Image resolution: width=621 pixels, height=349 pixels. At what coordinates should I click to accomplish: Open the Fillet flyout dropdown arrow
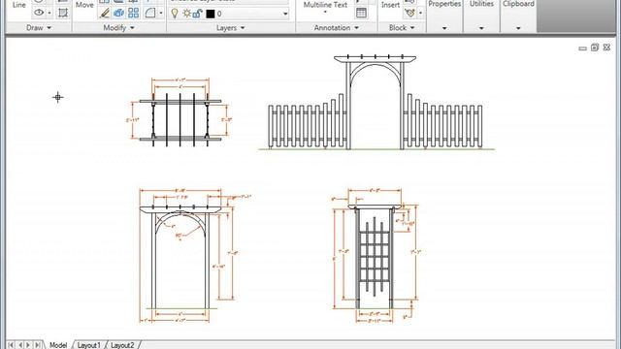click(x=161, y=13)
